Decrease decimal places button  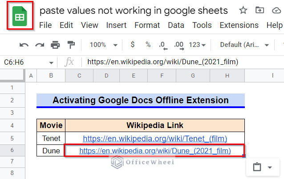click(x=163, y=45)
